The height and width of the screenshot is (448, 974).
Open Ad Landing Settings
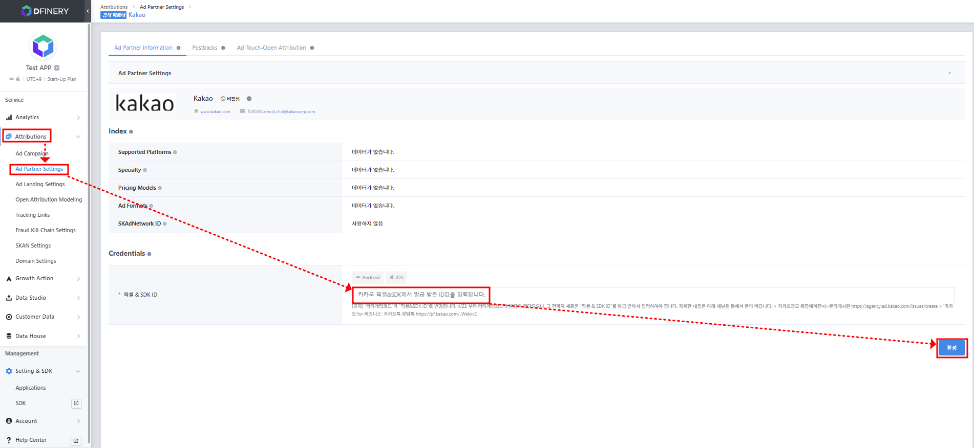40,184
